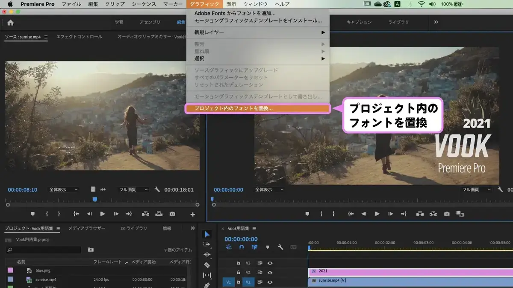Open timeline wrench display settings
Image resolution: width=513 pixels, height=288 pixels.
point(280,247)
